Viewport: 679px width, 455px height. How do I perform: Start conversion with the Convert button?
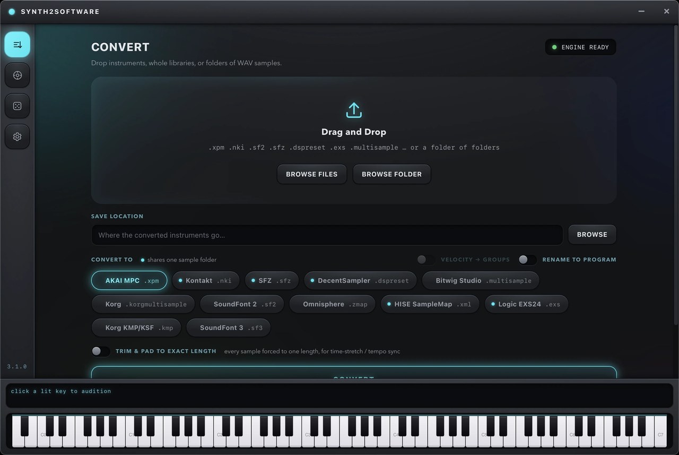[x=354, y=373]
